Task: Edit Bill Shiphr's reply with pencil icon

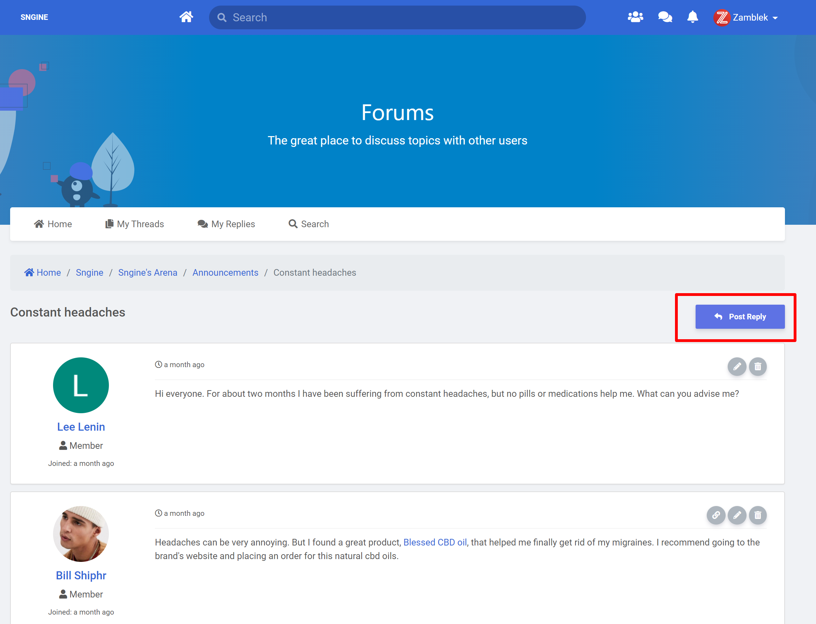Action: click(737, 515)
